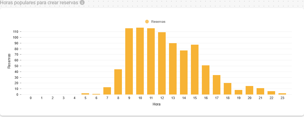Click the x-axis label 3
304x117 pixels.
point(64,98)
